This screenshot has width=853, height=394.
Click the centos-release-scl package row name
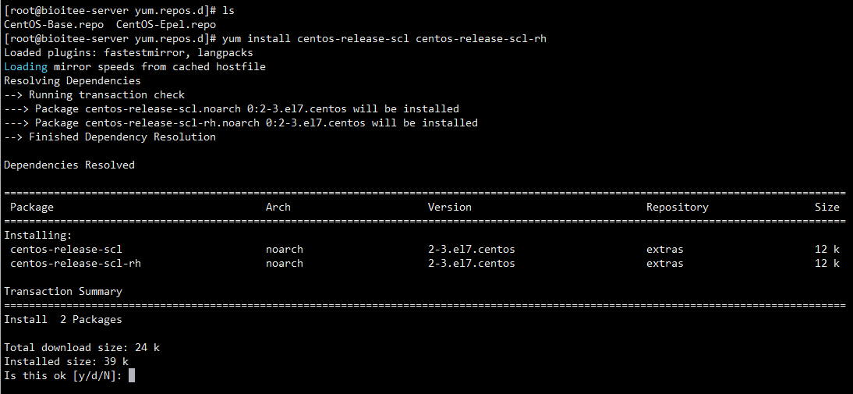[65, 249]
